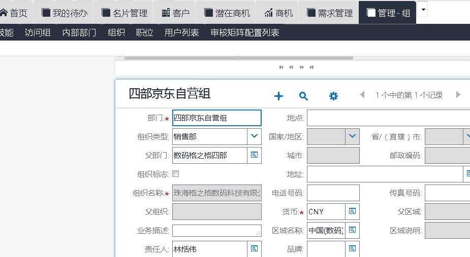Viewport: 470px width, 257px height.
Task: Open the 品牌 pick lookup icon
Action: (352, 248)
